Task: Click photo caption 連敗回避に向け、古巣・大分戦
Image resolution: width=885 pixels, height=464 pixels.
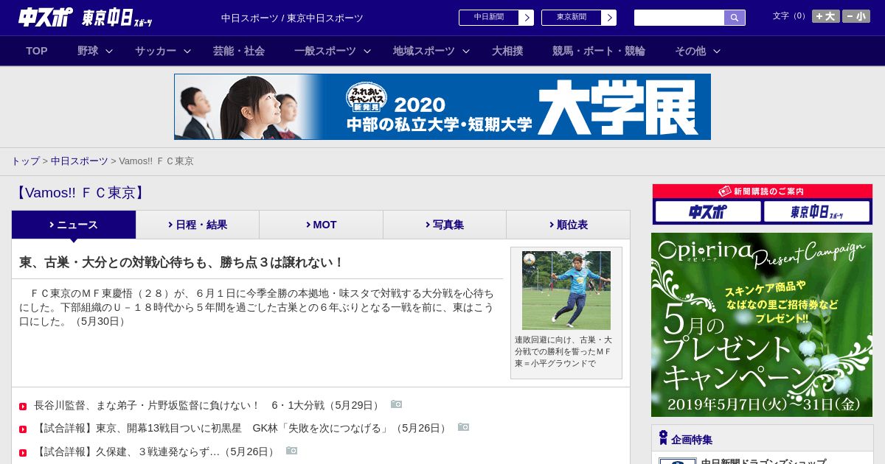Action: (564, 351)
